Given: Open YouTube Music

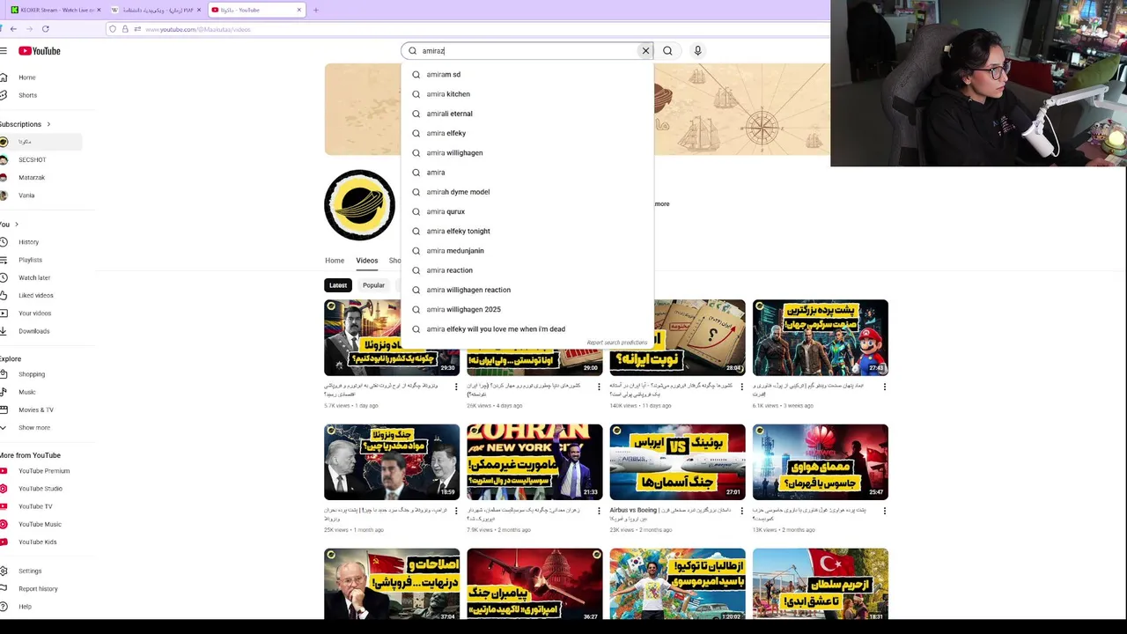Looking at the screenshot, I should pyautogui.click(x=40, y=524).
